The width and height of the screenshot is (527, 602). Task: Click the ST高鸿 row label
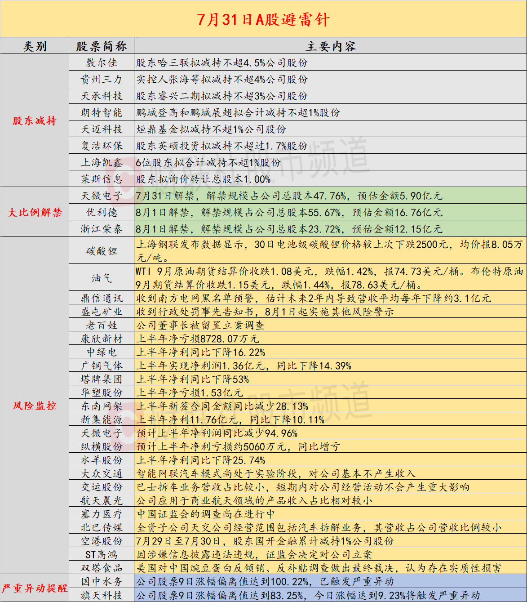click(x=102, y=554)
